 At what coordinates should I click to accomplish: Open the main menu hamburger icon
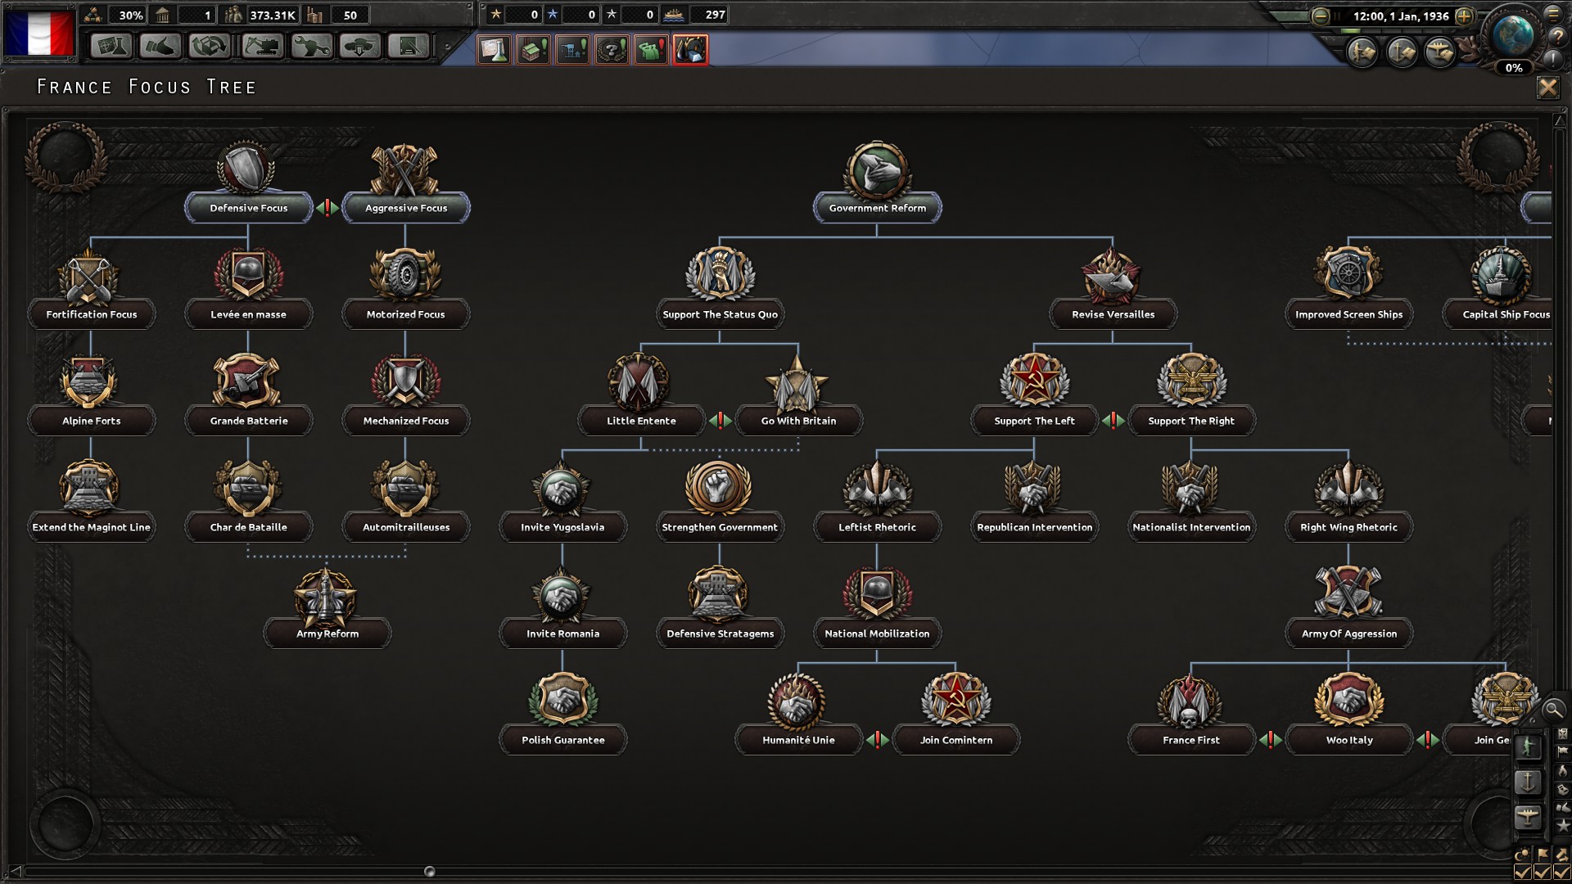1554,14
